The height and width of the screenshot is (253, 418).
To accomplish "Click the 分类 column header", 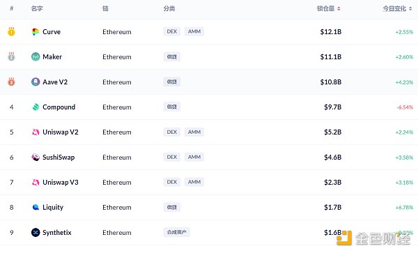I will (169, 8).
